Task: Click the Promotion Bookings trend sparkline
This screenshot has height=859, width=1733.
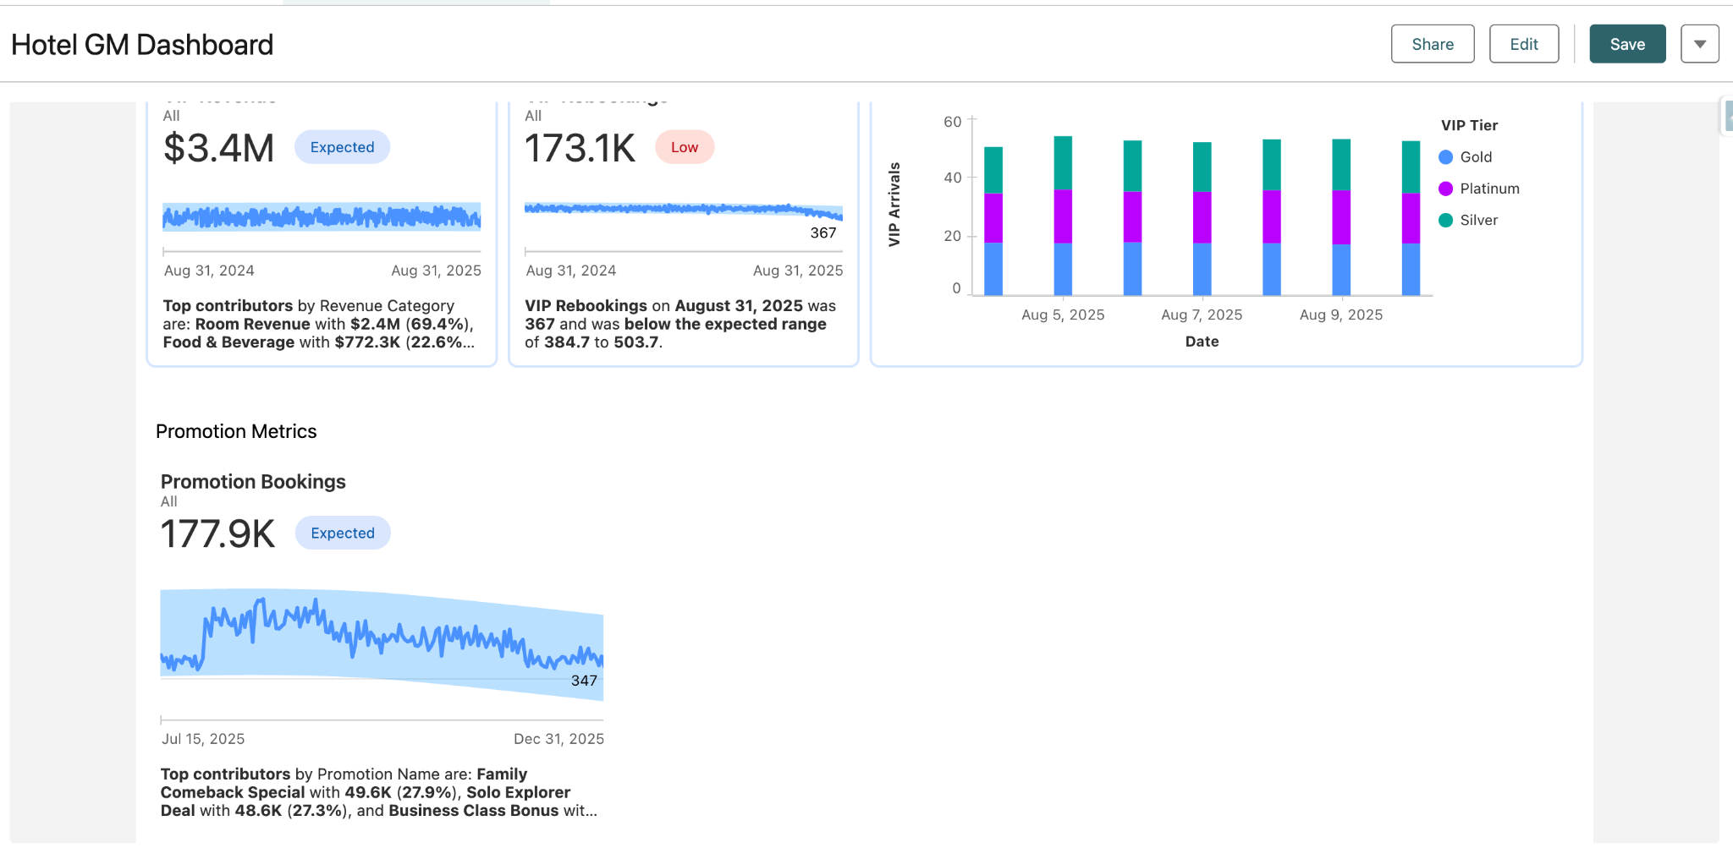Action: coord(381,644)
